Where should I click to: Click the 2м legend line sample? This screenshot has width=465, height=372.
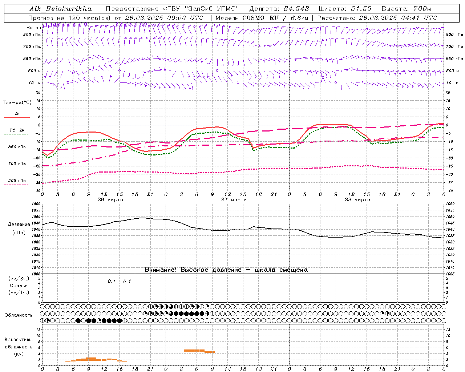tap(17, 118)
